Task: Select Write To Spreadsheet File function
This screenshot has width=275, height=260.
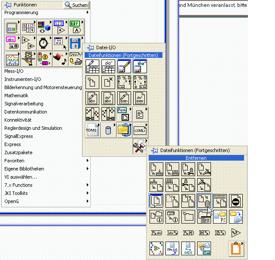Action: [x=92, y=66]
